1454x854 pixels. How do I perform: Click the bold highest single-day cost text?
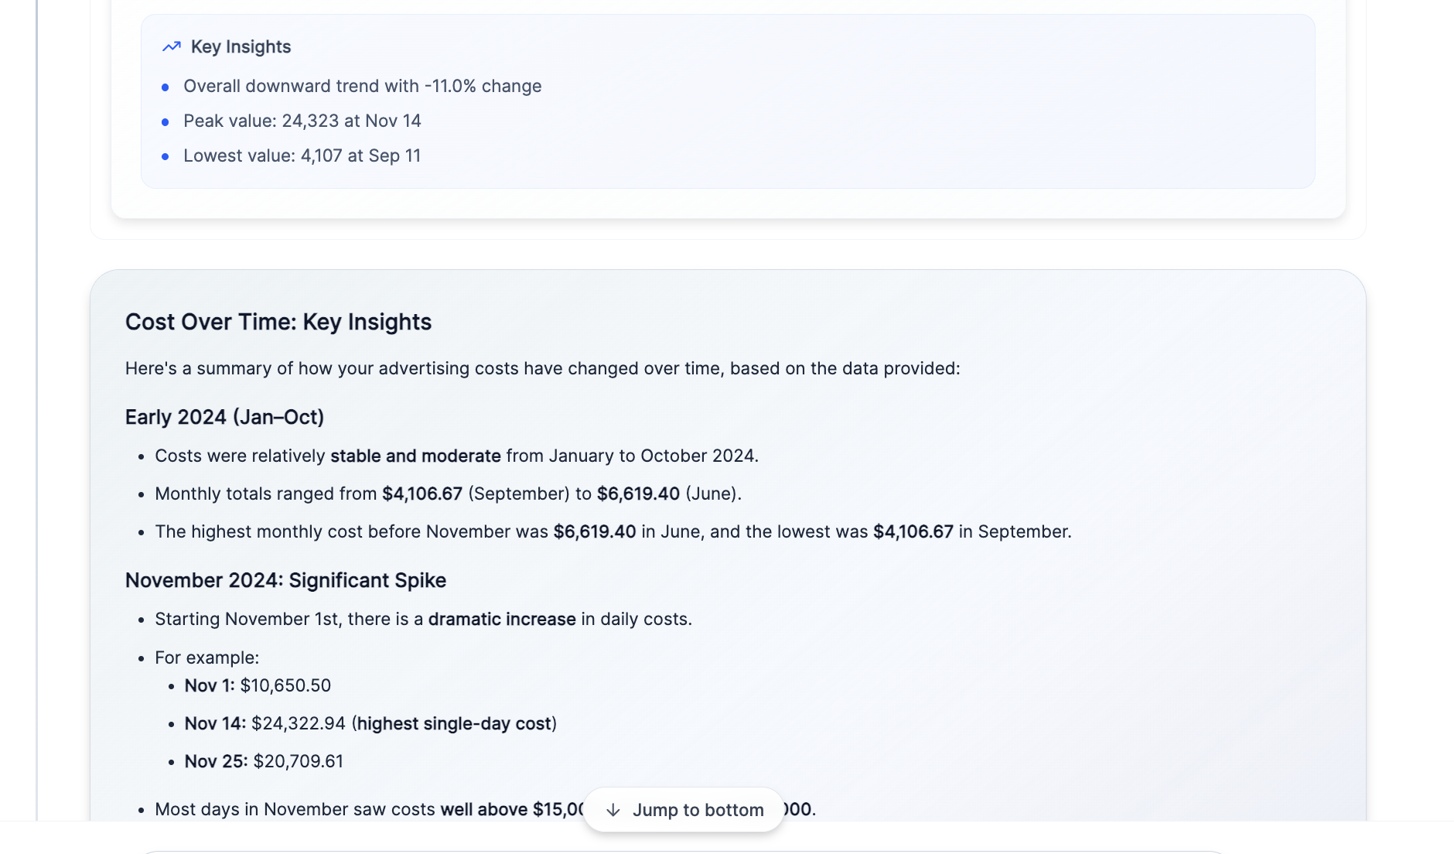point(454,723)
